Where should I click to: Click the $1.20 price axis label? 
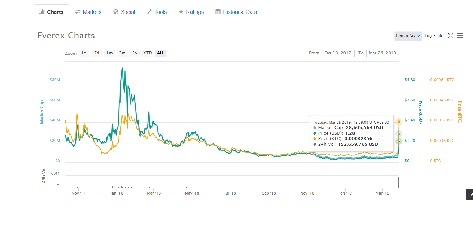tap(410, 141)
